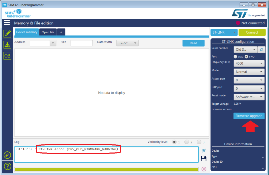Click the 'No data to display' text
Viewport: 269px width, 175px height.
click(x=111, y=93)
